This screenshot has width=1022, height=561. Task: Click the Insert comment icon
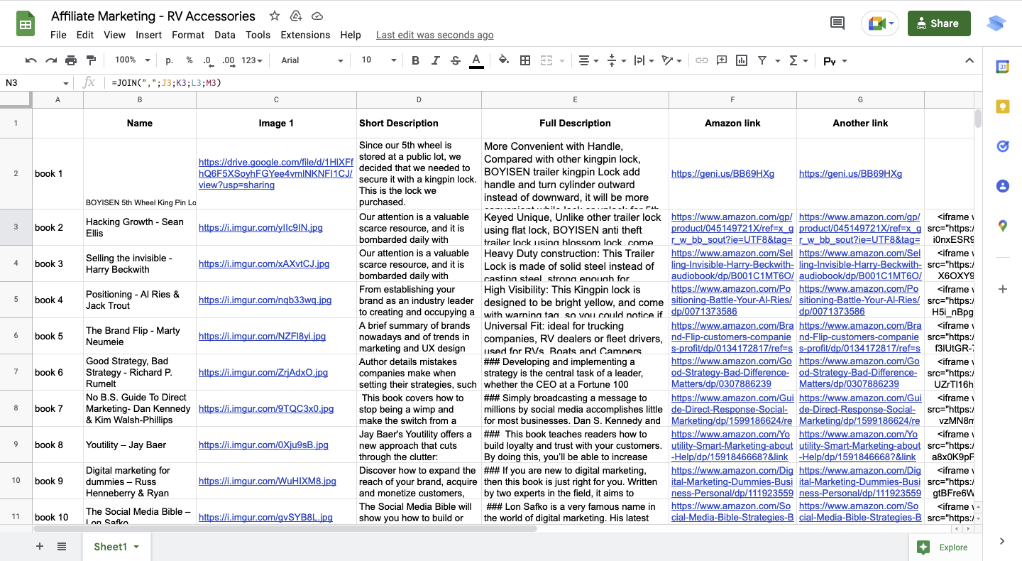tap(722, 60)
